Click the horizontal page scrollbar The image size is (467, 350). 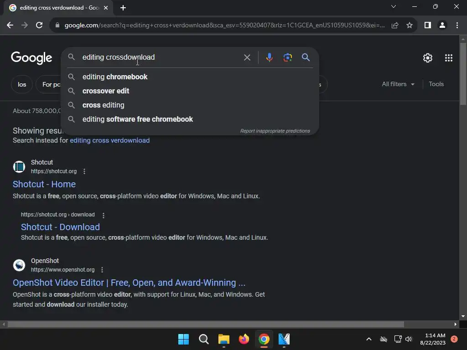pos(206,324)
